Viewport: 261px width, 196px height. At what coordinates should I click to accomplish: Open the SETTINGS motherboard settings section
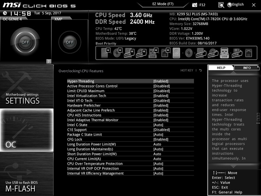click(27, 86)
